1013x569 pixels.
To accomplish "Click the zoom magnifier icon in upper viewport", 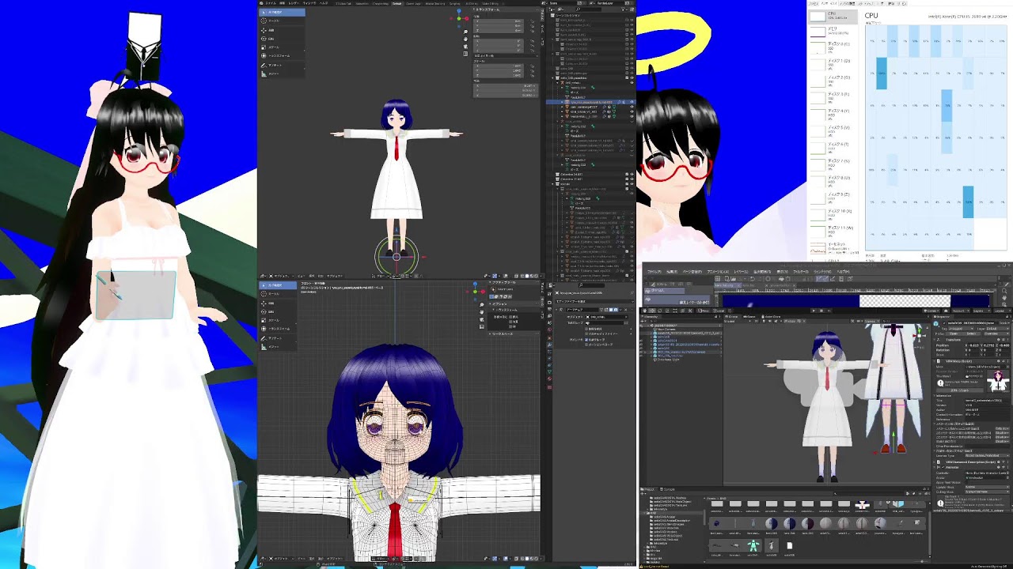I will (465, 32).
